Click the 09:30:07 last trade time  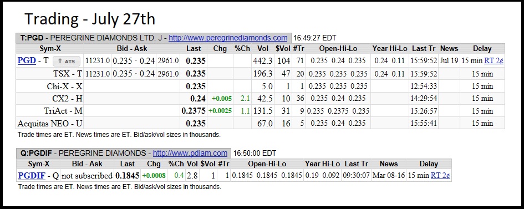356,175
